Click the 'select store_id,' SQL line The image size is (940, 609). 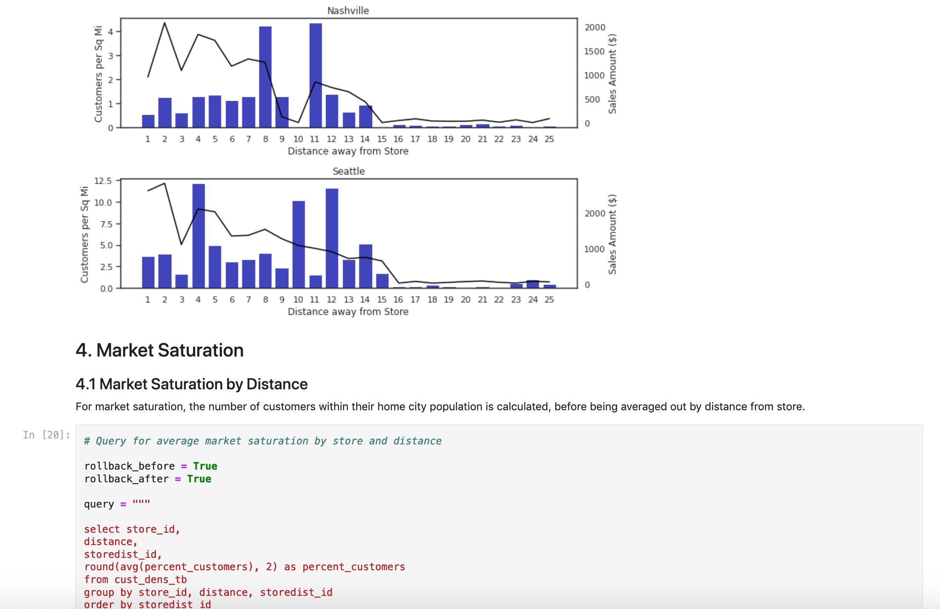132,529
